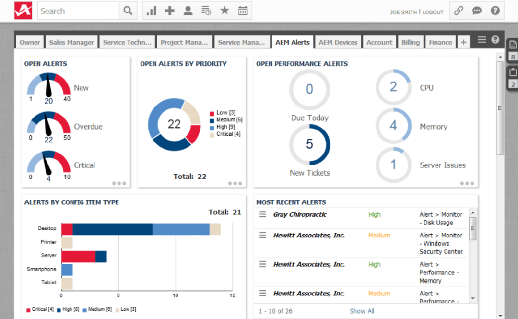Open the Sales Manager dashboard tab
Viewport: 518px width, 319px height.
pos(71,42)
